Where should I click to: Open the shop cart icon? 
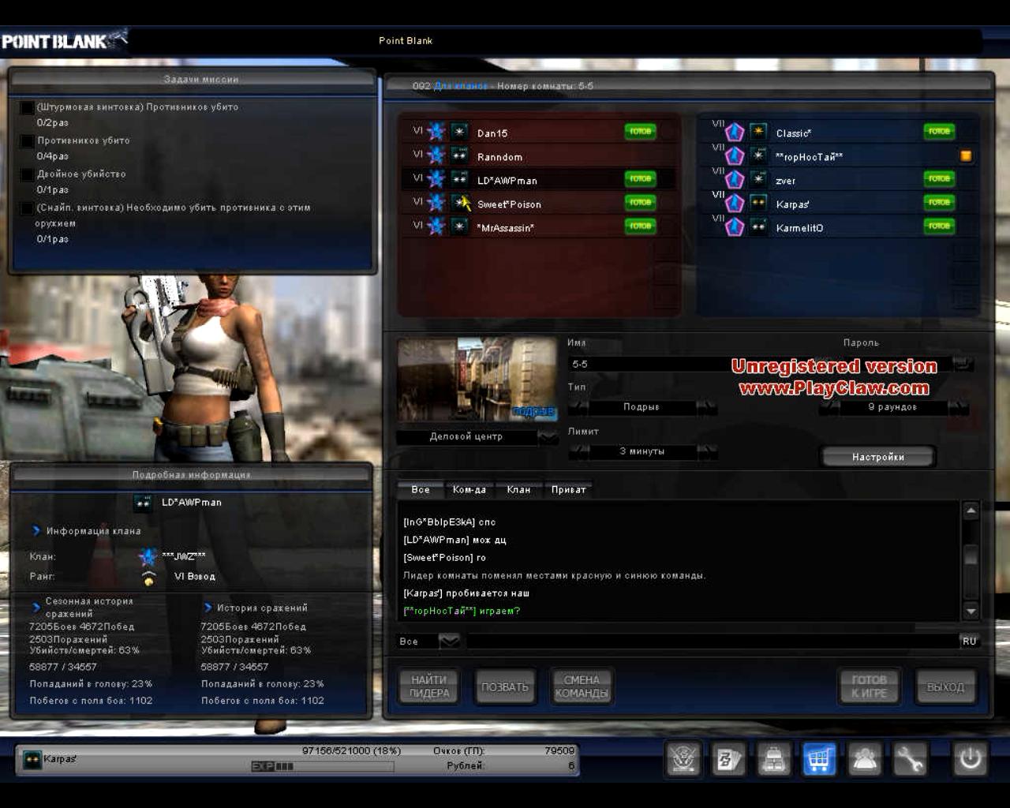point(819,759)
